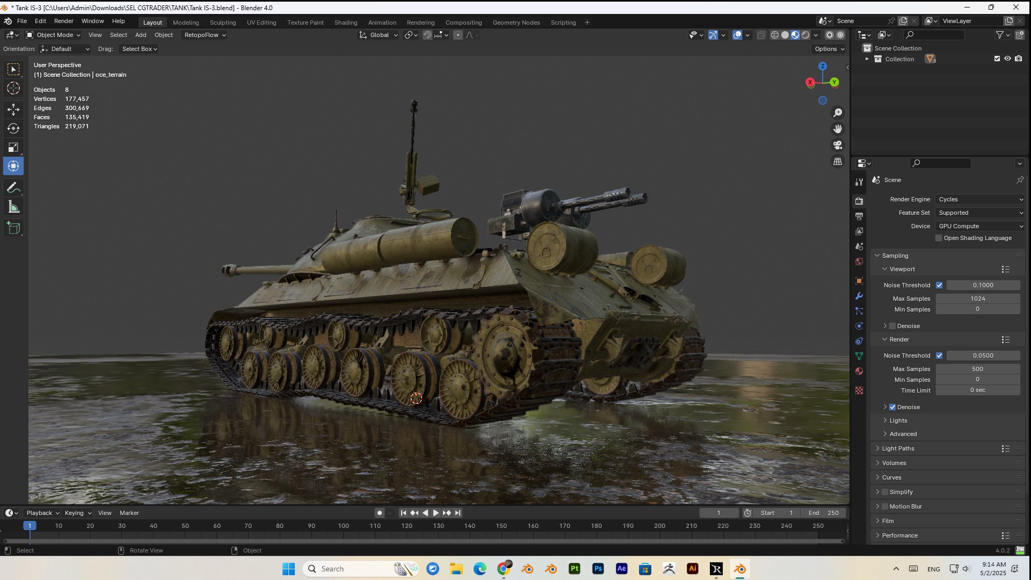Switch perspective/orthographic grid icon
1031x580 pixels.
(838, 161)
